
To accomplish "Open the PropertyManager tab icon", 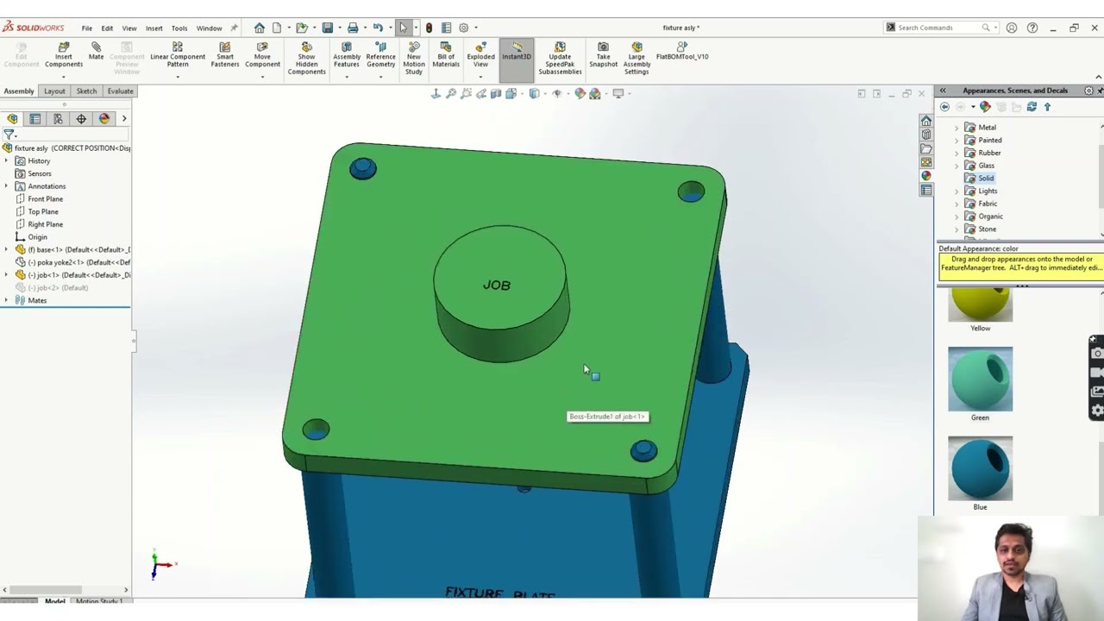I will (35, 119).
